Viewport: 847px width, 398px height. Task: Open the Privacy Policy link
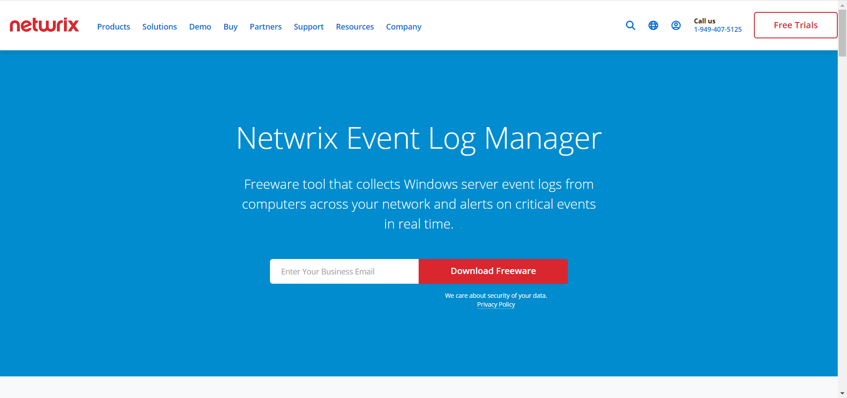pos(496,304)
